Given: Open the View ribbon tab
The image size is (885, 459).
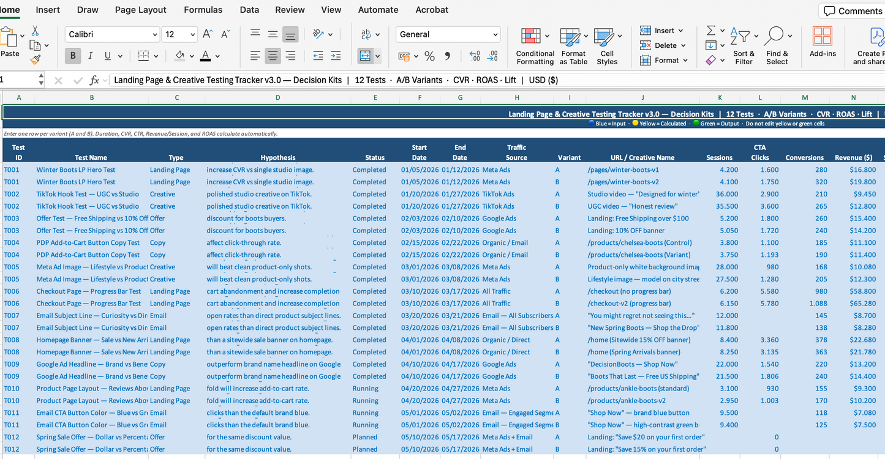Looking at the screenshot, I should (x=331, y=10).
